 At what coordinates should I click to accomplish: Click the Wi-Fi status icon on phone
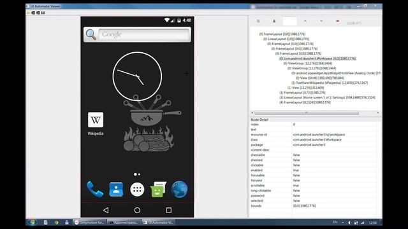[167, 20]
